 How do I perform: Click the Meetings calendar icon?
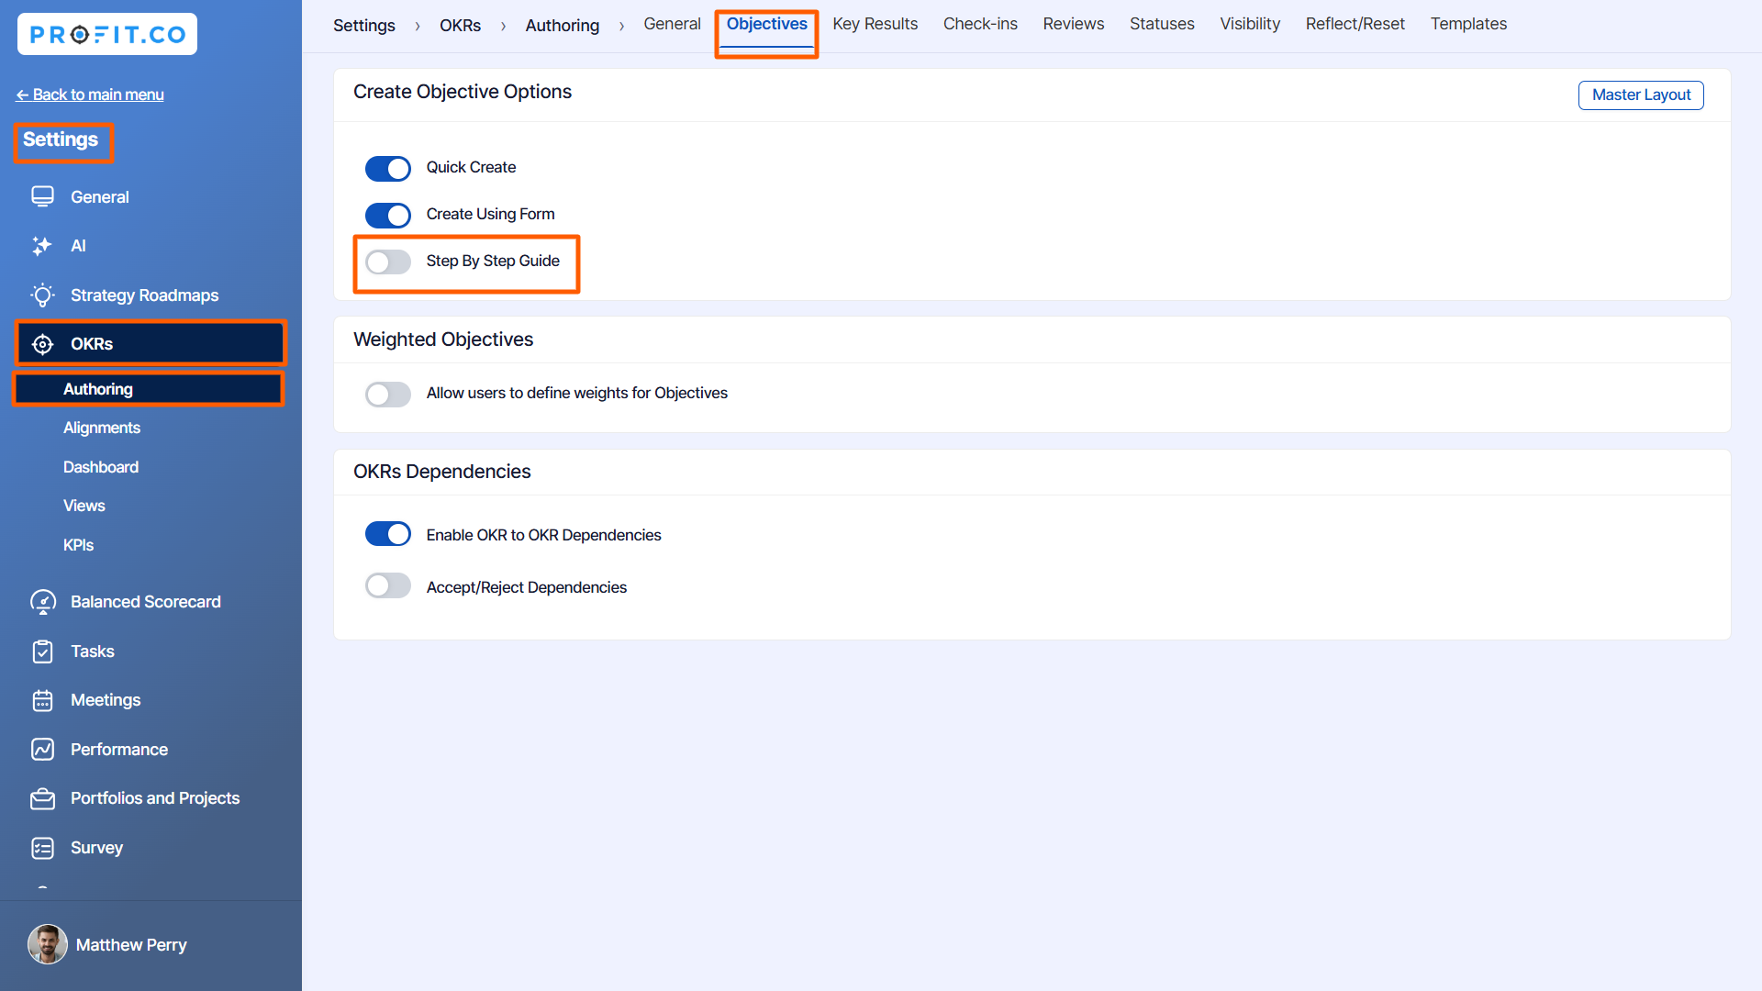(x=42, y=700)
